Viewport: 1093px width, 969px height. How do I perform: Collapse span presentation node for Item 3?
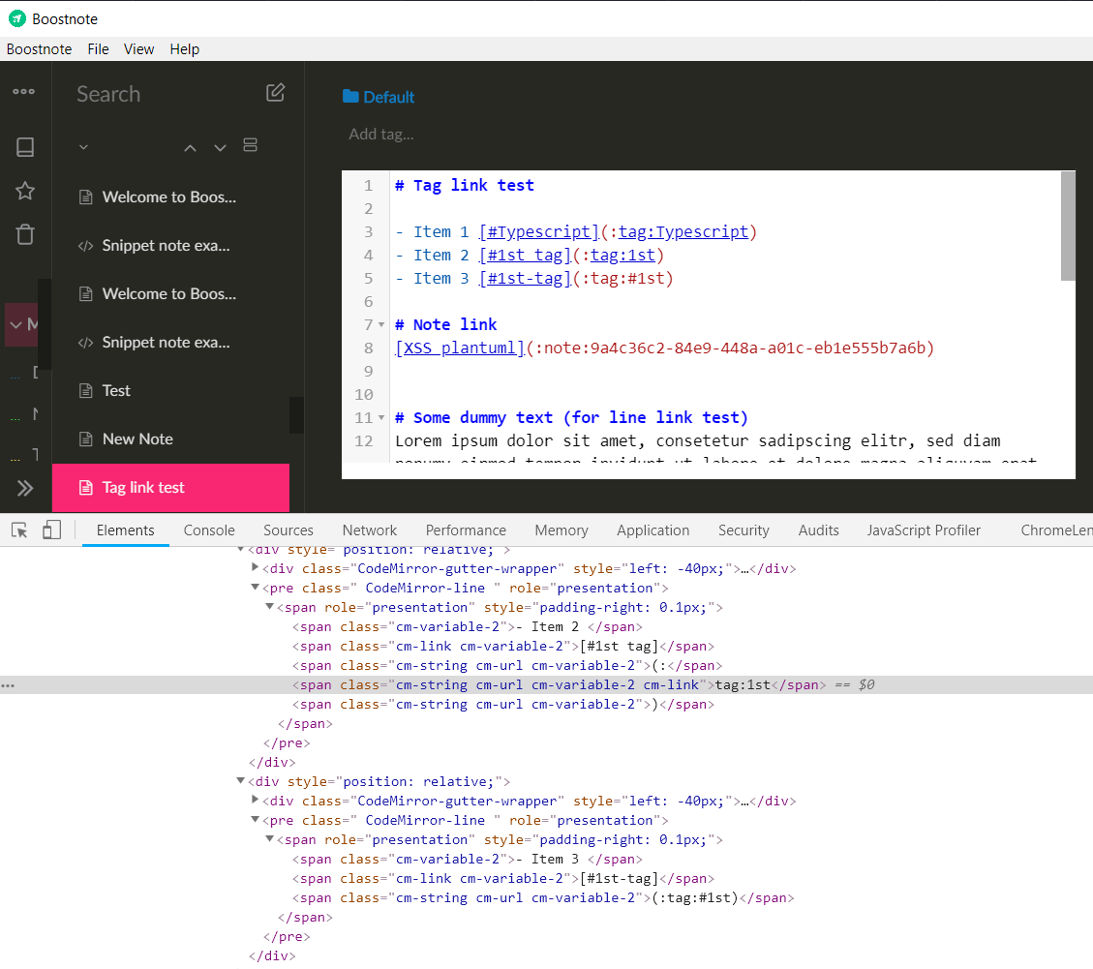click(270, 839)
